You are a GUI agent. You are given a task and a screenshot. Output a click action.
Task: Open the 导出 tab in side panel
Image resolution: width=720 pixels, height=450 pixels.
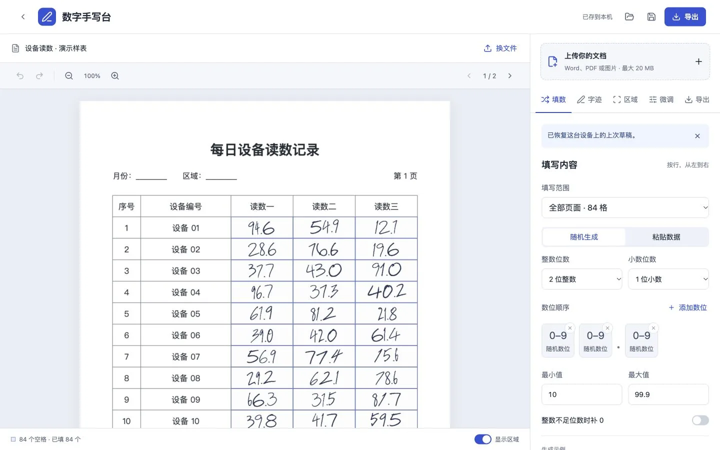tap(697, 99)
